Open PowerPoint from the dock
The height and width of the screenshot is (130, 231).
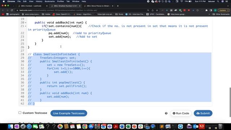click(134, 126)
